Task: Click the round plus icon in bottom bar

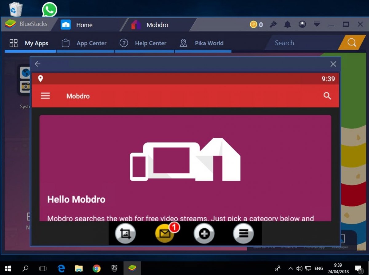Action: tap(204, 234)
